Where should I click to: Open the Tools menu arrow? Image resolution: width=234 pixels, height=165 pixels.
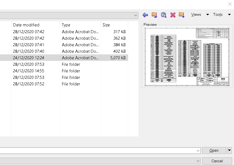point(229,14)
